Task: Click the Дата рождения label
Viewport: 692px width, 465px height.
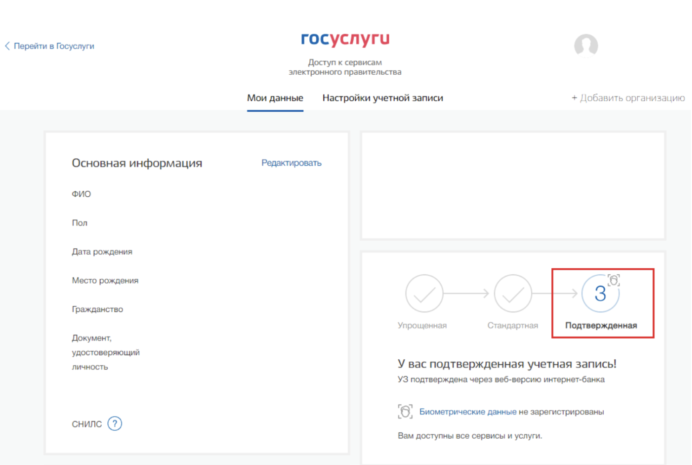Action: coord(102,252)
